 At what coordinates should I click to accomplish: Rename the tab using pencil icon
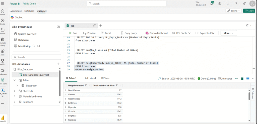pyautogui.click(x=94, y=25)
